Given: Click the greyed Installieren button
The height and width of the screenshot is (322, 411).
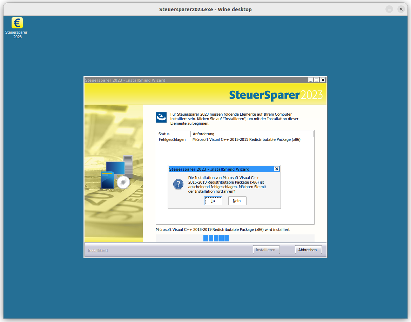Looking at the screenshot, I should [266, 250].
